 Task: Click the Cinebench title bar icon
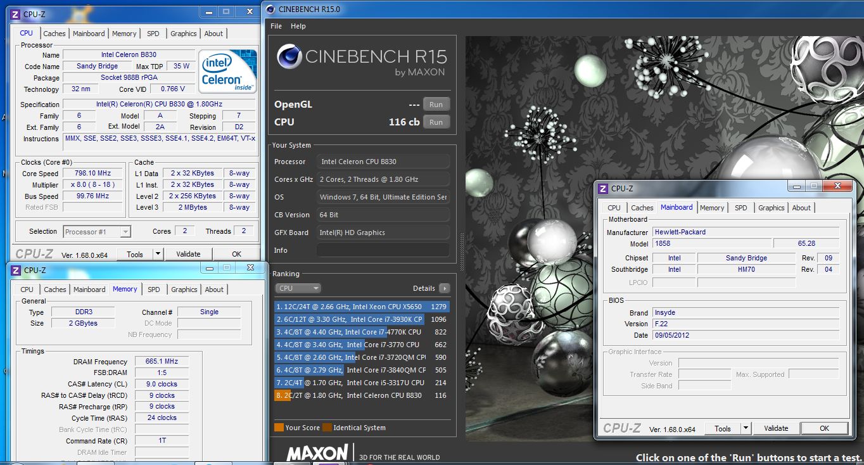[270, 9]
